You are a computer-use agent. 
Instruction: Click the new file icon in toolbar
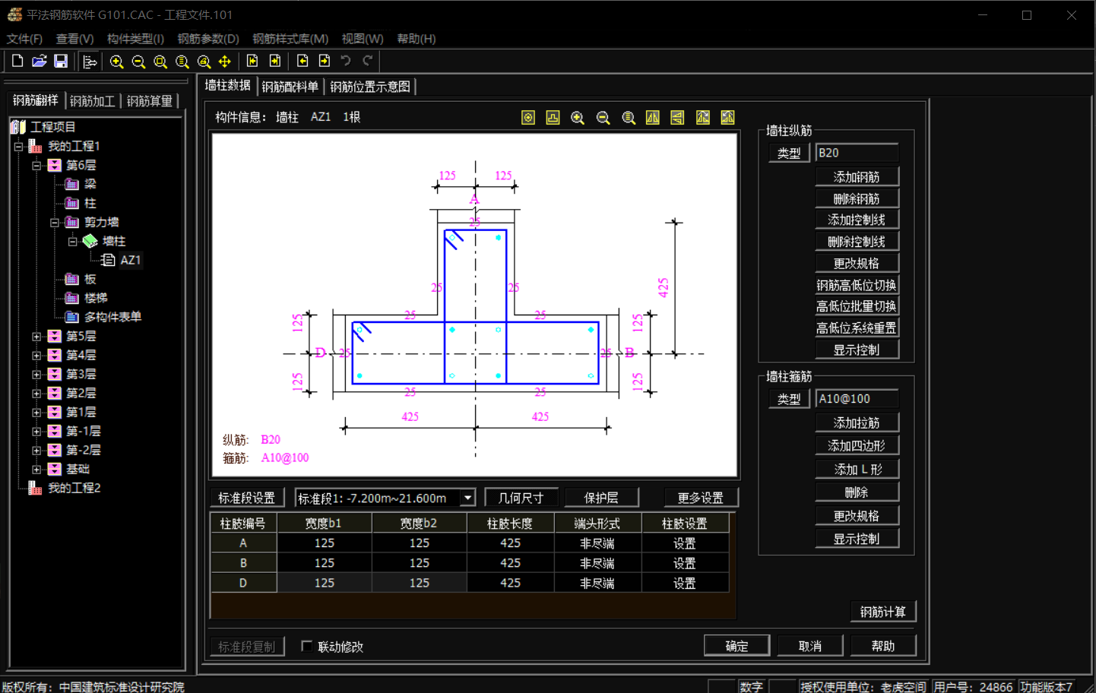click(17, 62)
